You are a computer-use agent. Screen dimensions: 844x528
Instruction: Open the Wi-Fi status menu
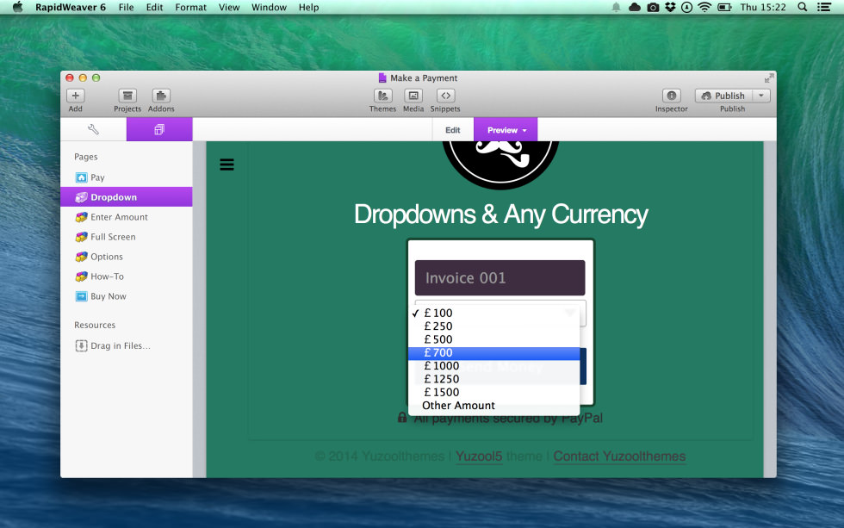click(704, 7)
